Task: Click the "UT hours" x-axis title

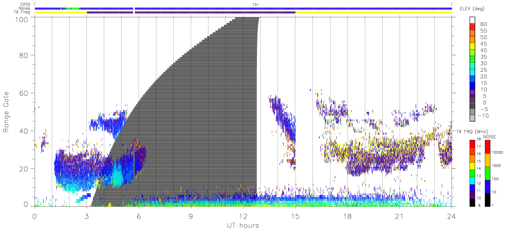Action: click(x=242, y=226)
